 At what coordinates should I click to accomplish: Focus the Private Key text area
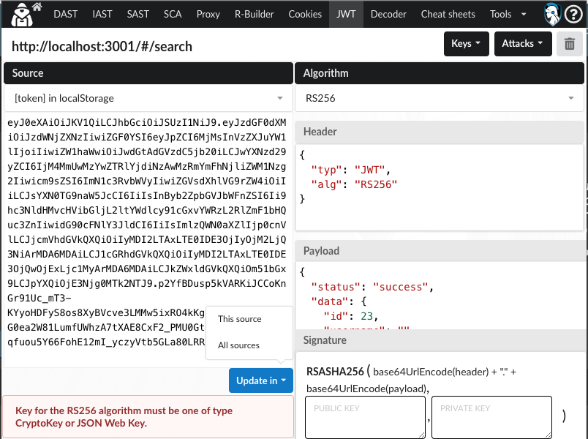[x=491, y=418]
